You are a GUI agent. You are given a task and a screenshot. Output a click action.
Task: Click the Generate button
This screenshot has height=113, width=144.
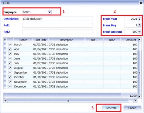point(111,108)
